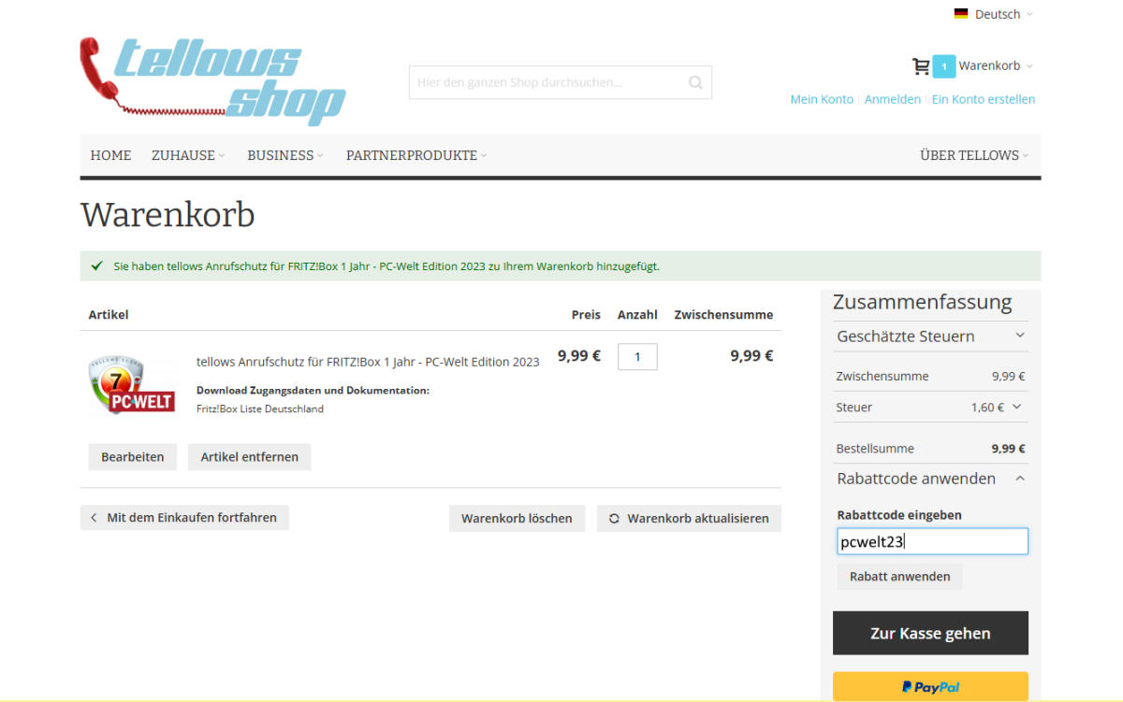
Task: Click the PayPal checkout button
Action: [x=930, y=686]
